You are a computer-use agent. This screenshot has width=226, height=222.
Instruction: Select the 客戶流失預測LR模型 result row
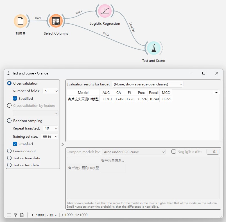(x=83, y=99)
